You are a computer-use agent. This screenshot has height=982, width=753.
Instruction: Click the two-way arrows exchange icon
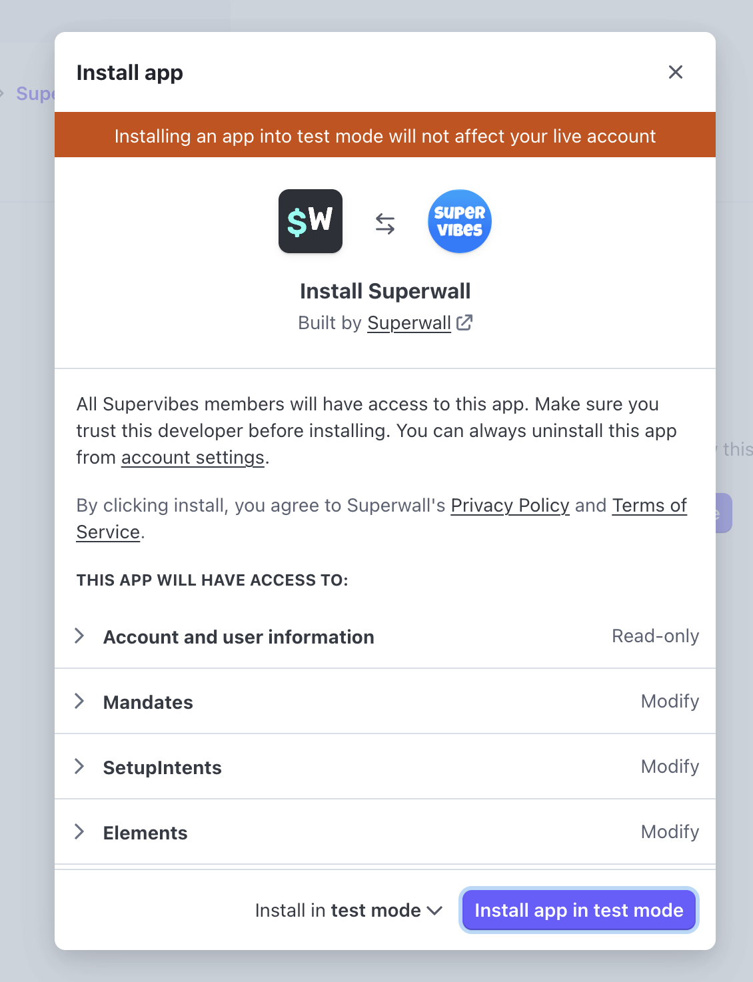(385, 223)
